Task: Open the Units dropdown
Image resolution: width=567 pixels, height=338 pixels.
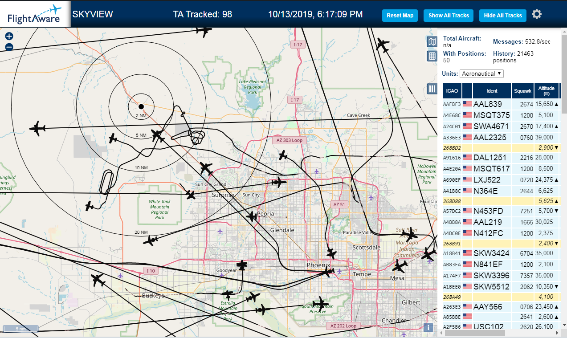Action: [x=481, y=73]
